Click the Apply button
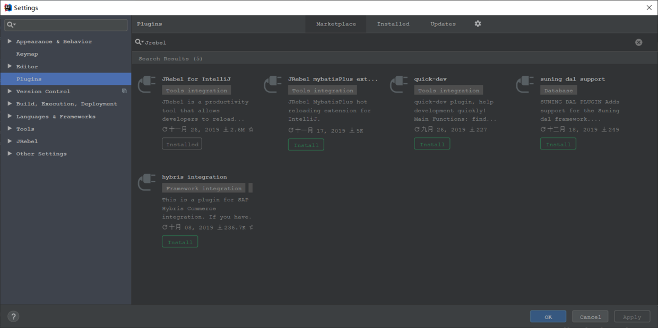Screen dimensions: 658x328 (x=632, y=317)
